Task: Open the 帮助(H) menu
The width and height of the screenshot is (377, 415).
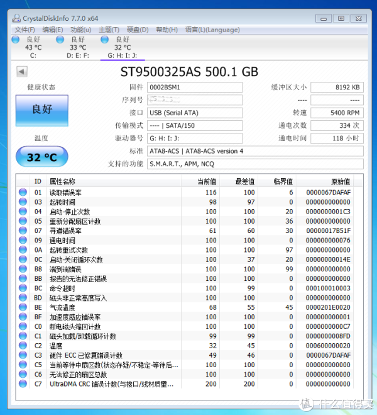Action: [x=167, y=30]
